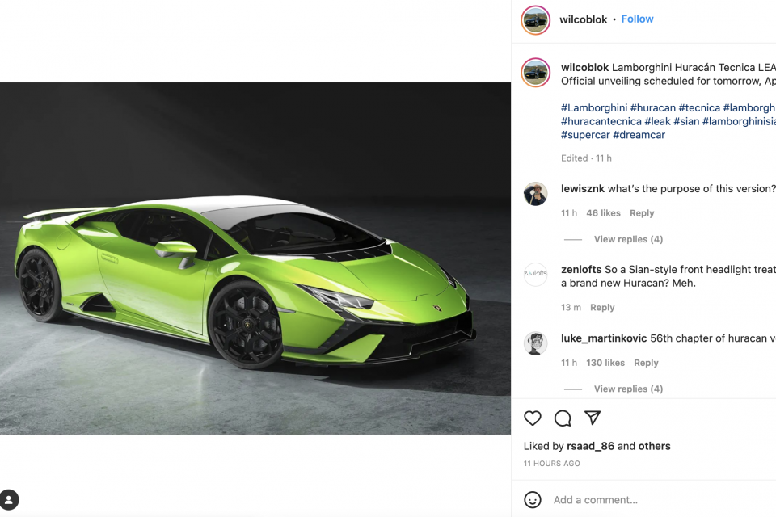This screenshot has height=517, width=776.
Task: View the 130 likes on luke_martinkovic's comment
Action: click(605, 363)
